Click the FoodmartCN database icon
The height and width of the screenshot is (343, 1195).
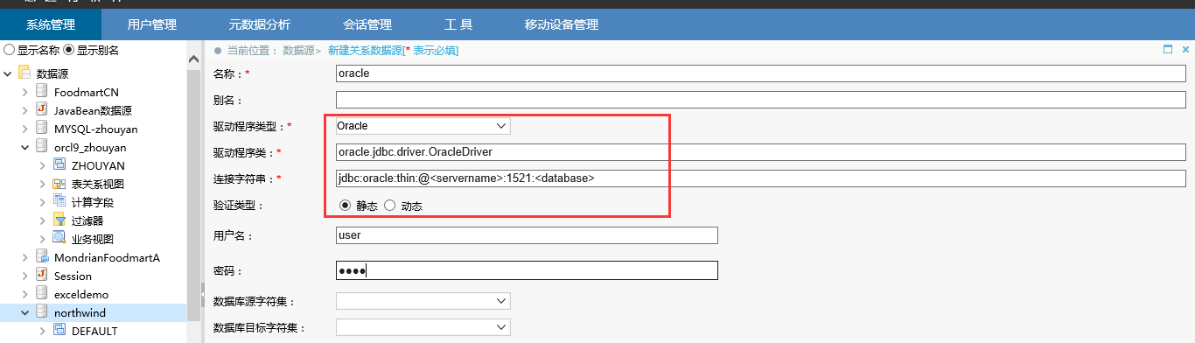(x=41, y=92)
